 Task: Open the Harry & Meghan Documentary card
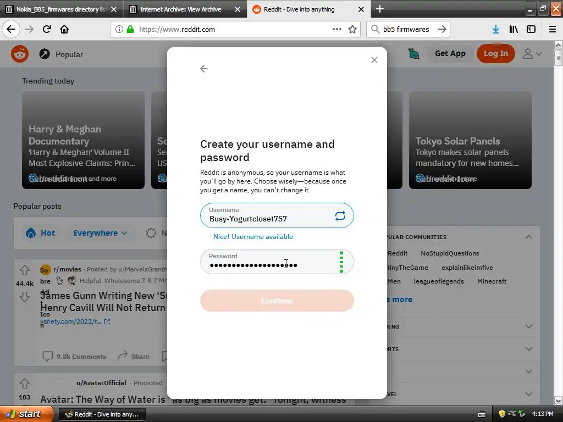click(x=84, y=140)
